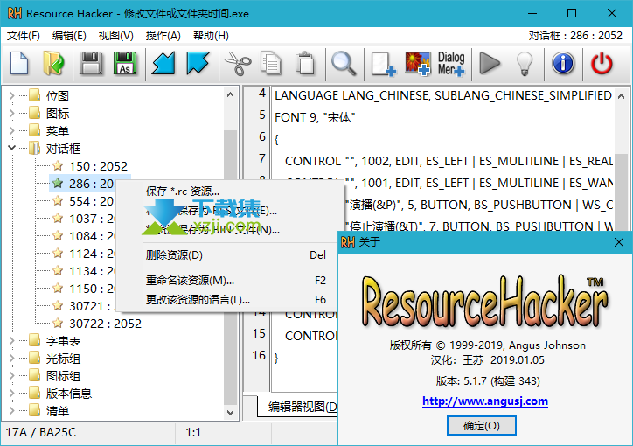Screen dimensions: 633x446
Task: Go to the next resource arrow icon
Action: click(x=198, y=63)
